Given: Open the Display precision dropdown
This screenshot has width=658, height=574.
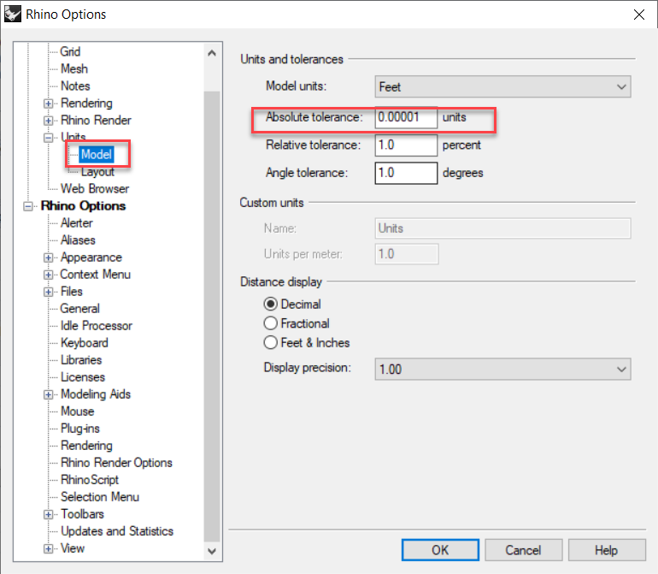Looking at the screenshot, I should [x=502, y=369].
